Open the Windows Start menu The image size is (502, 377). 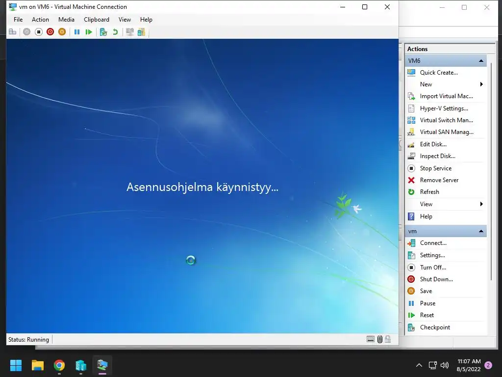pyautogui.click(x=16, y=365)
